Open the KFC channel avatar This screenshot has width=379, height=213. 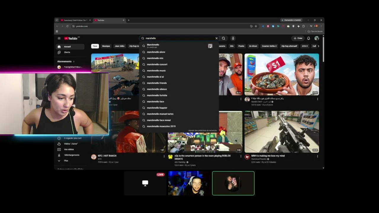tap(94, 157)
